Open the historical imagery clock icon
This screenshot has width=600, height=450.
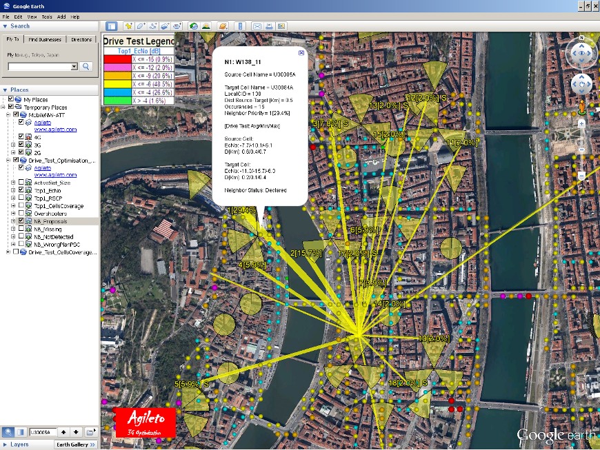pyautogui.click(x=194, y=26)
